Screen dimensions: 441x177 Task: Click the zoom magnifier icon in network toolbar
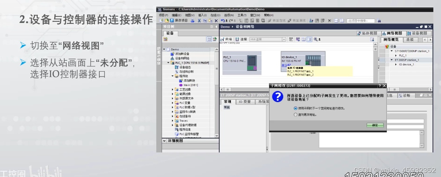point(316,39)
